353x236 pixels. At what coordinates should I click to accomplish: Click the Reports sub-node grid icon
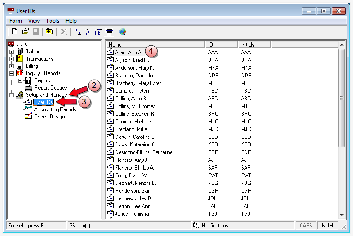click(x=28, y=80)
